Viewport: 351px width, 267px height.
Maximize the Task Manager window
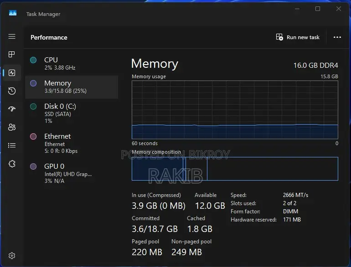[318, 9]
